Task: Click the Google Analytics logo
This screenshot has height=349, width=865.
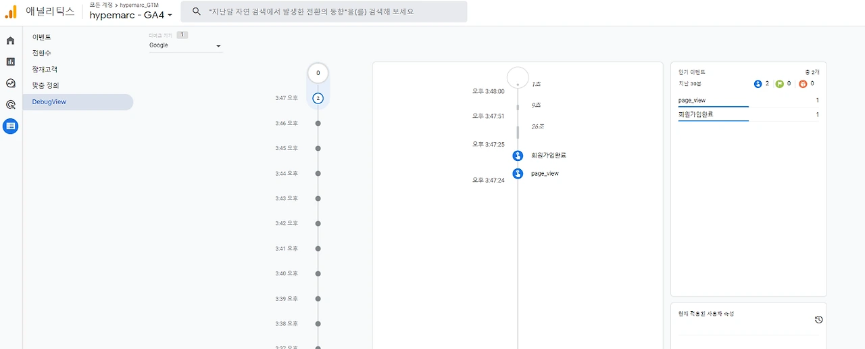Action: (11, 11)
